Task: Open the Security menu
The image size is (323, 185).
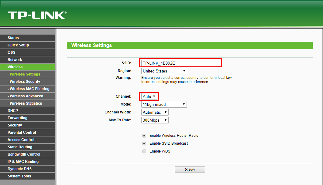Action: (x=28, y=125)
